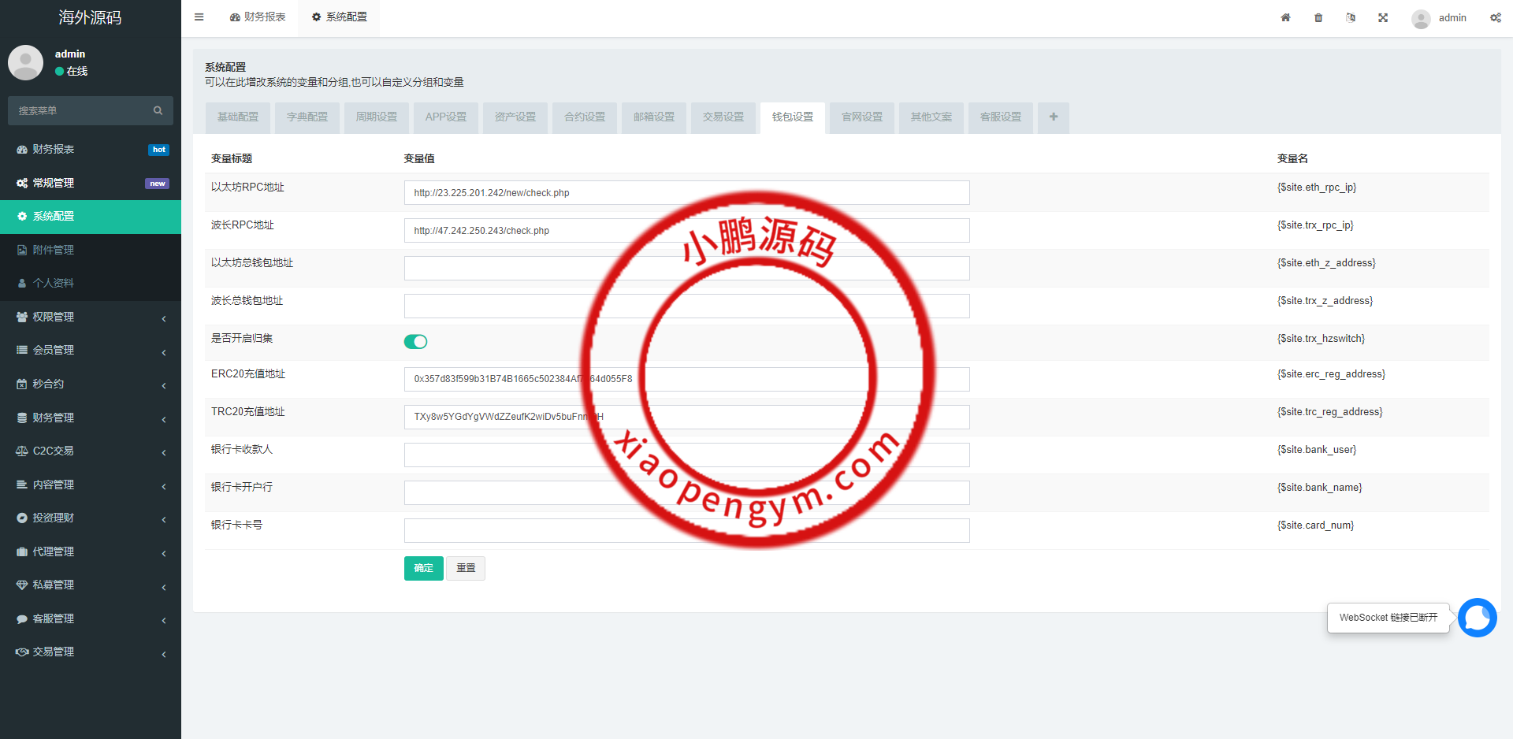This screenshot has height=739, width=1513.
Task: Click the language switch icon
Action: [1351, 17]
